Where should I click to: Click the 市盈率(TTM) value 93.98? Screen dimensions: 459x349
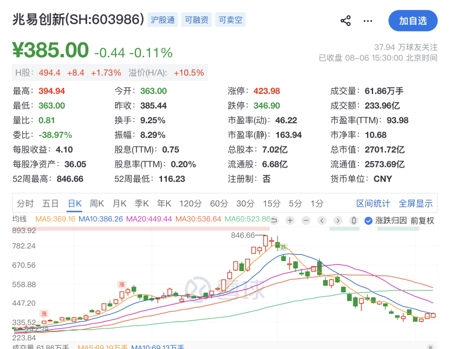pyautogui.click(x=397, y=120)
